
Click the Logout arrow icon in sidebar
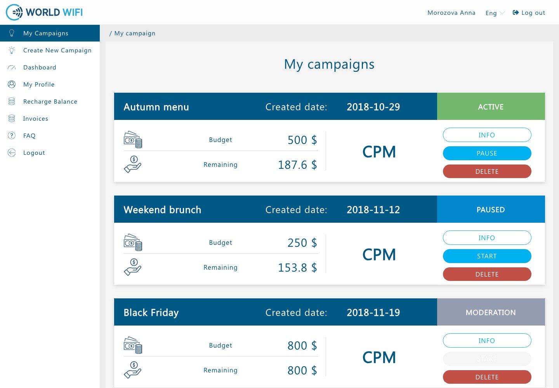12,153
